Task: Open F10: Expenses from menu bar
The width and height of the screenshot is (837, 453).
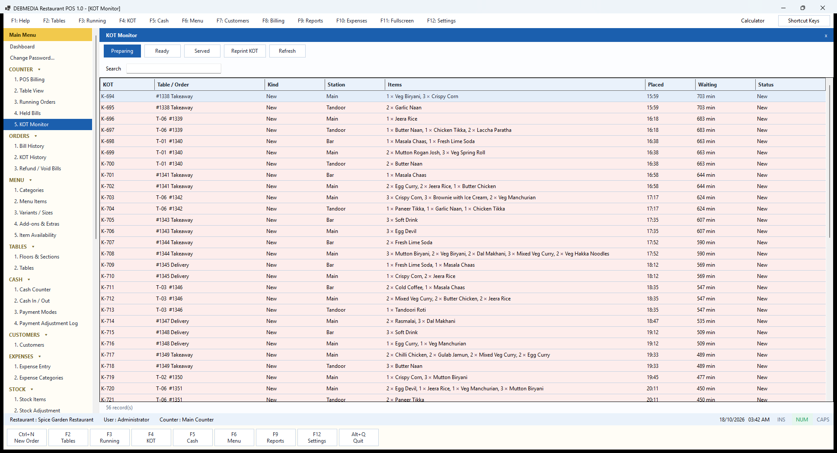Action: pyautogui.click(x=351, y=21)
